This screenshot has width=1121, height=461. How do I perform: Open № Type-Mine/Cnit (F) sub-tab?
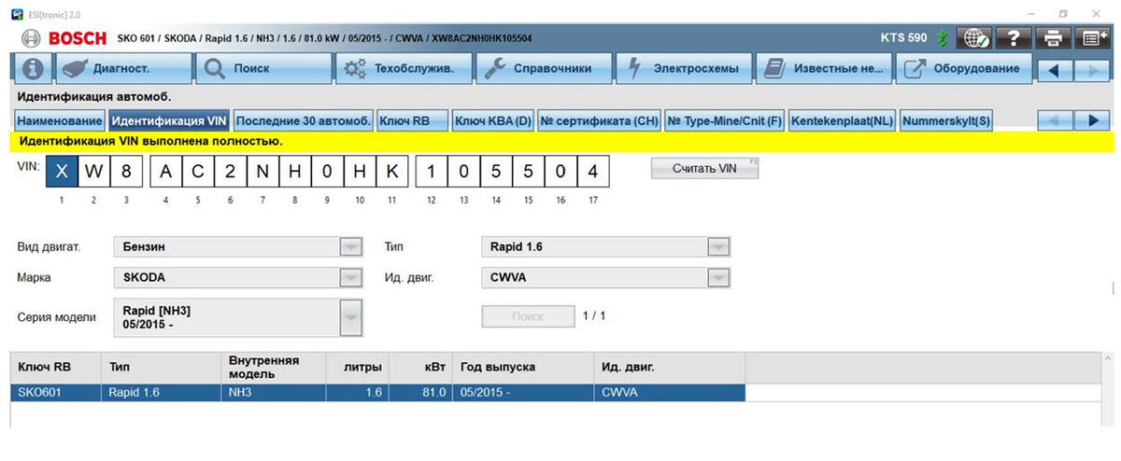coord(726,121)
